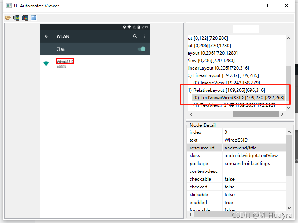The height and width of the screenshot is (223, 298).
Task: Click 已连接 status under WiredSSID
Action: click(61, 67)
